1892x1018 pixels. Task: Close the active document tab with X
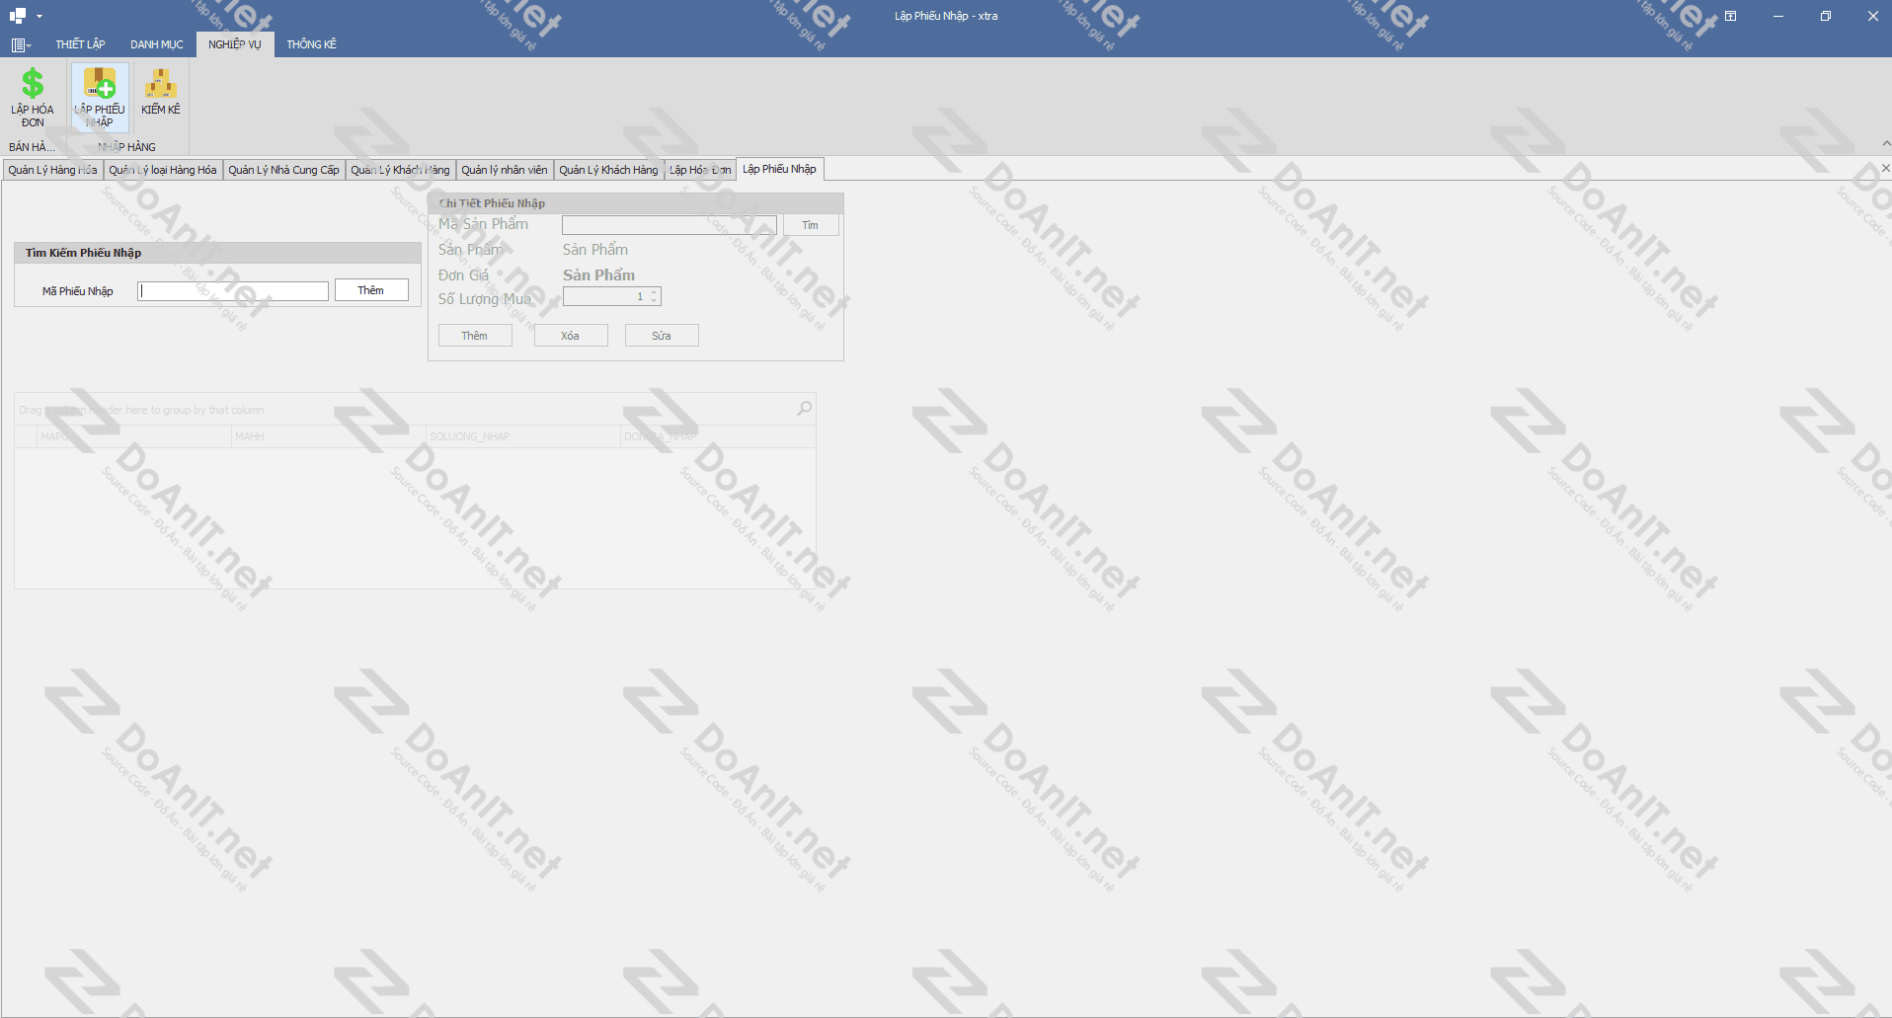click(1885, 169)
